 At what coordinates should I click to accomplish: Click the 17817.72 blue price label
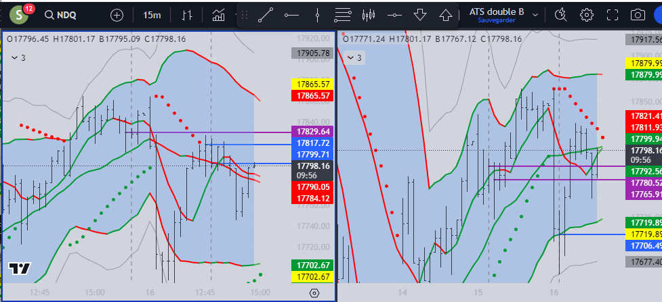click(312, 143)
